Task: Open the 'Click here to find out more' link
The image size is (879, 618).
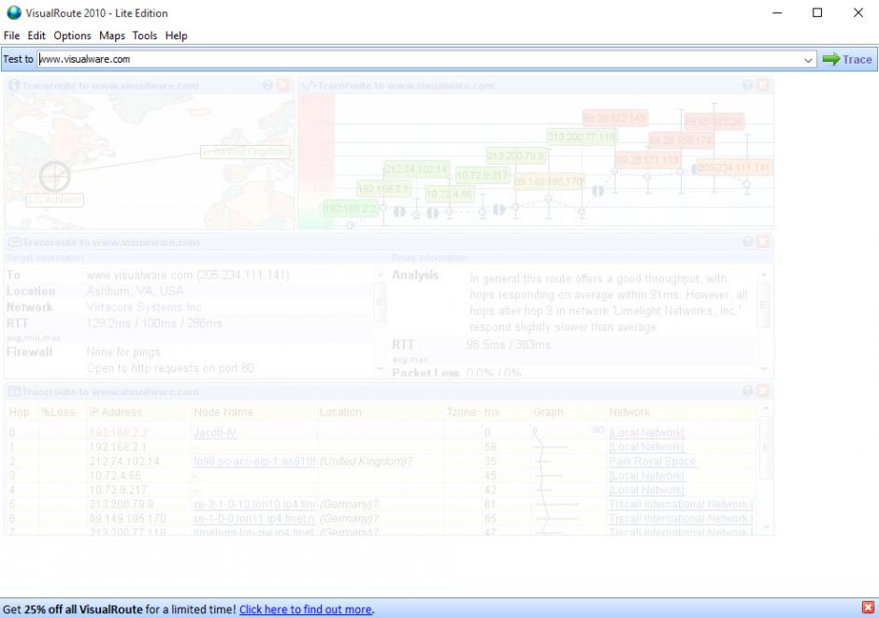Action: pyautogui.click(x=306, y=609)
